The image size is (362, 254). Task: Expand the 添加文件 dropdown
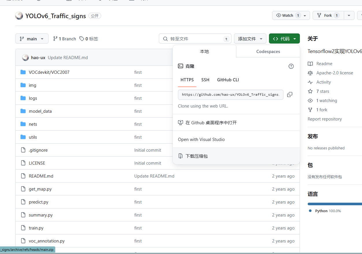250,39
